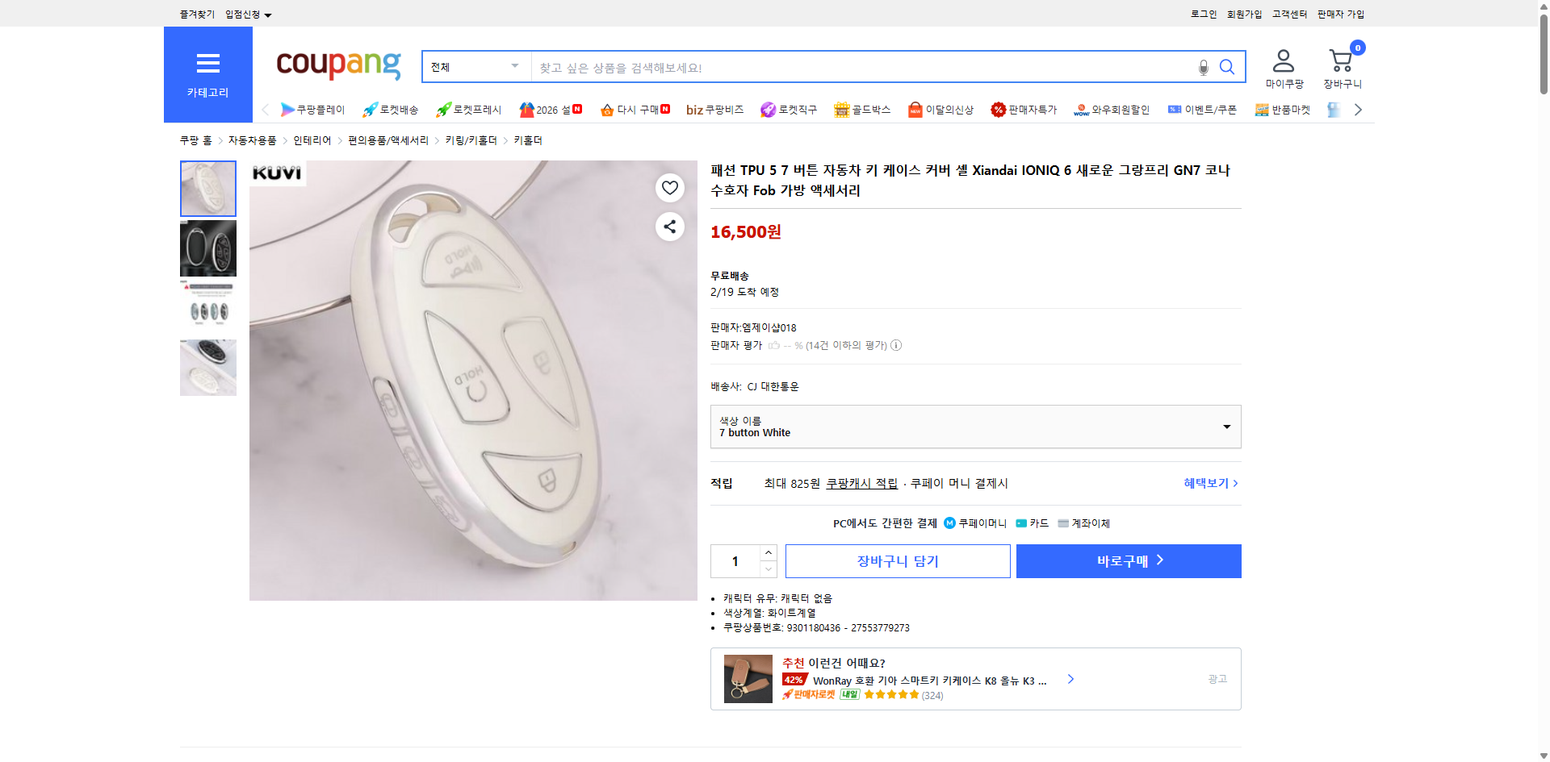
Task: Toggle the wishlist heart on the product
Action: point(669,187)
